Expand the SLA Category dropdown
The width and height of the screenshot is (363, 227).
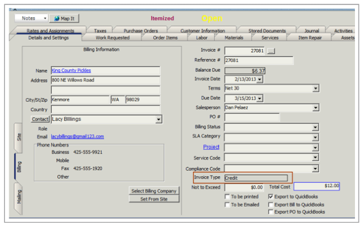pos(315,137)
